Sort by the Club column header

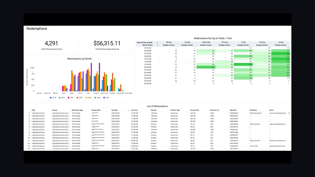click(33, 110)
